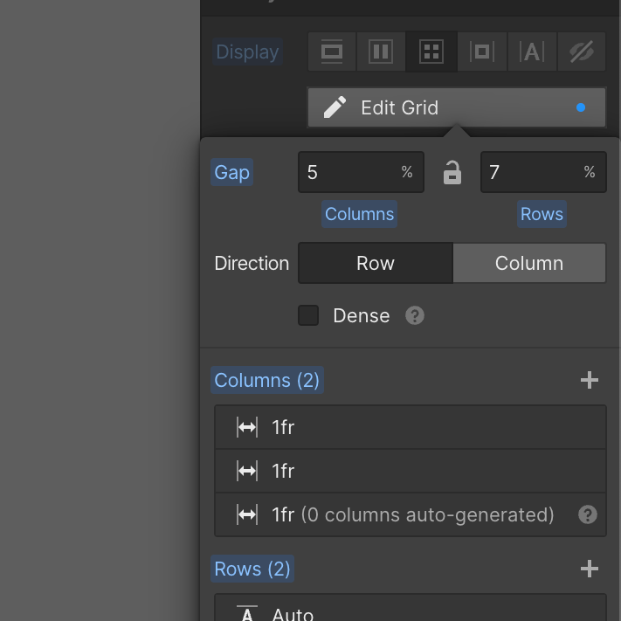The height and width of the screenshot is (621, 621).
Task: Click the Rows (2) heading
Action: pyautogui.click(x=252, y=569)
